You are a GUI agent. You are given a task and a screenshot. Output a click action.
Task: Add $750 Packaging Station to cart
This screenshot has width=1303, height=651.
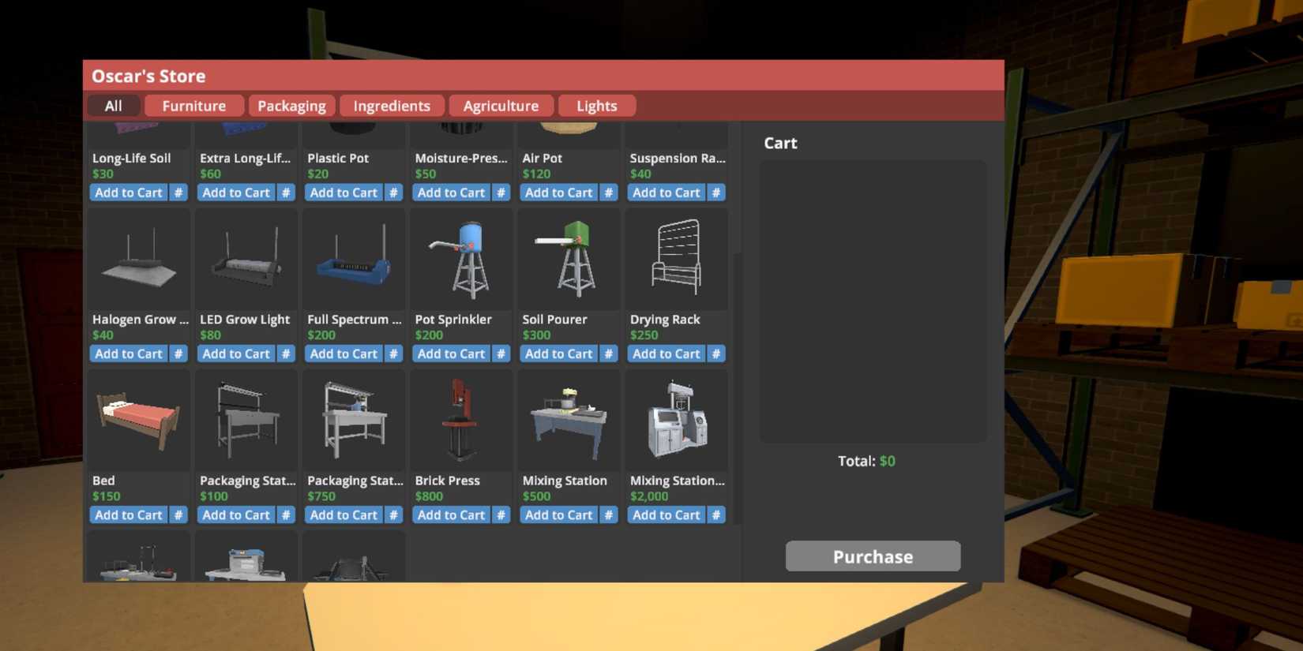point(344,514)
